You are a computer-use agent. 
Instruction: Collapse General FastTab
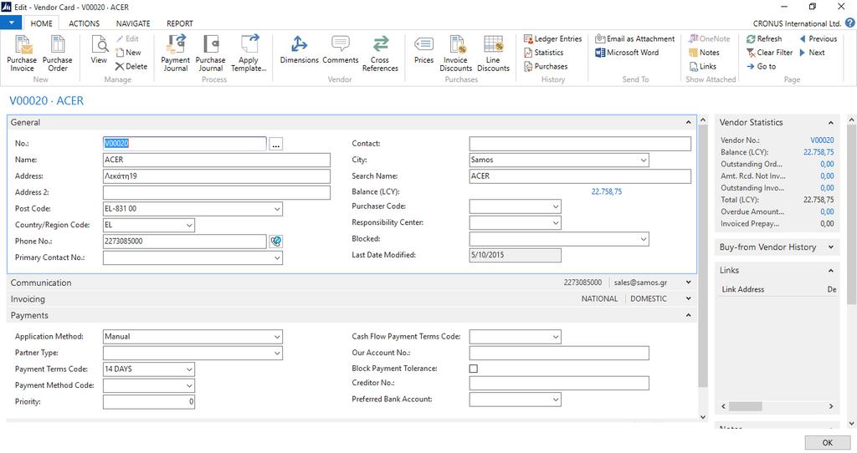pyautogui.click(x=688, y=122)
